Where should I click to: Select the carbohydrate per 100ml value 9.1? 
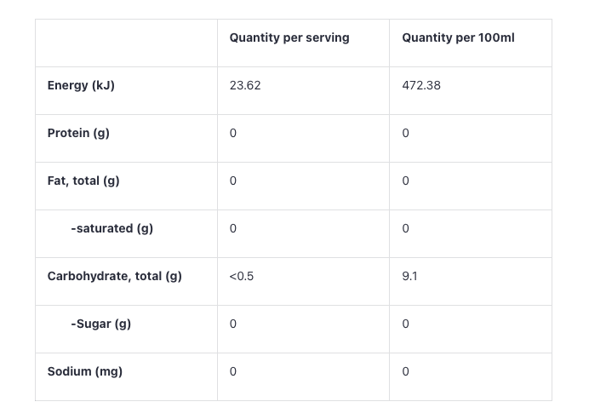[410, 277]
